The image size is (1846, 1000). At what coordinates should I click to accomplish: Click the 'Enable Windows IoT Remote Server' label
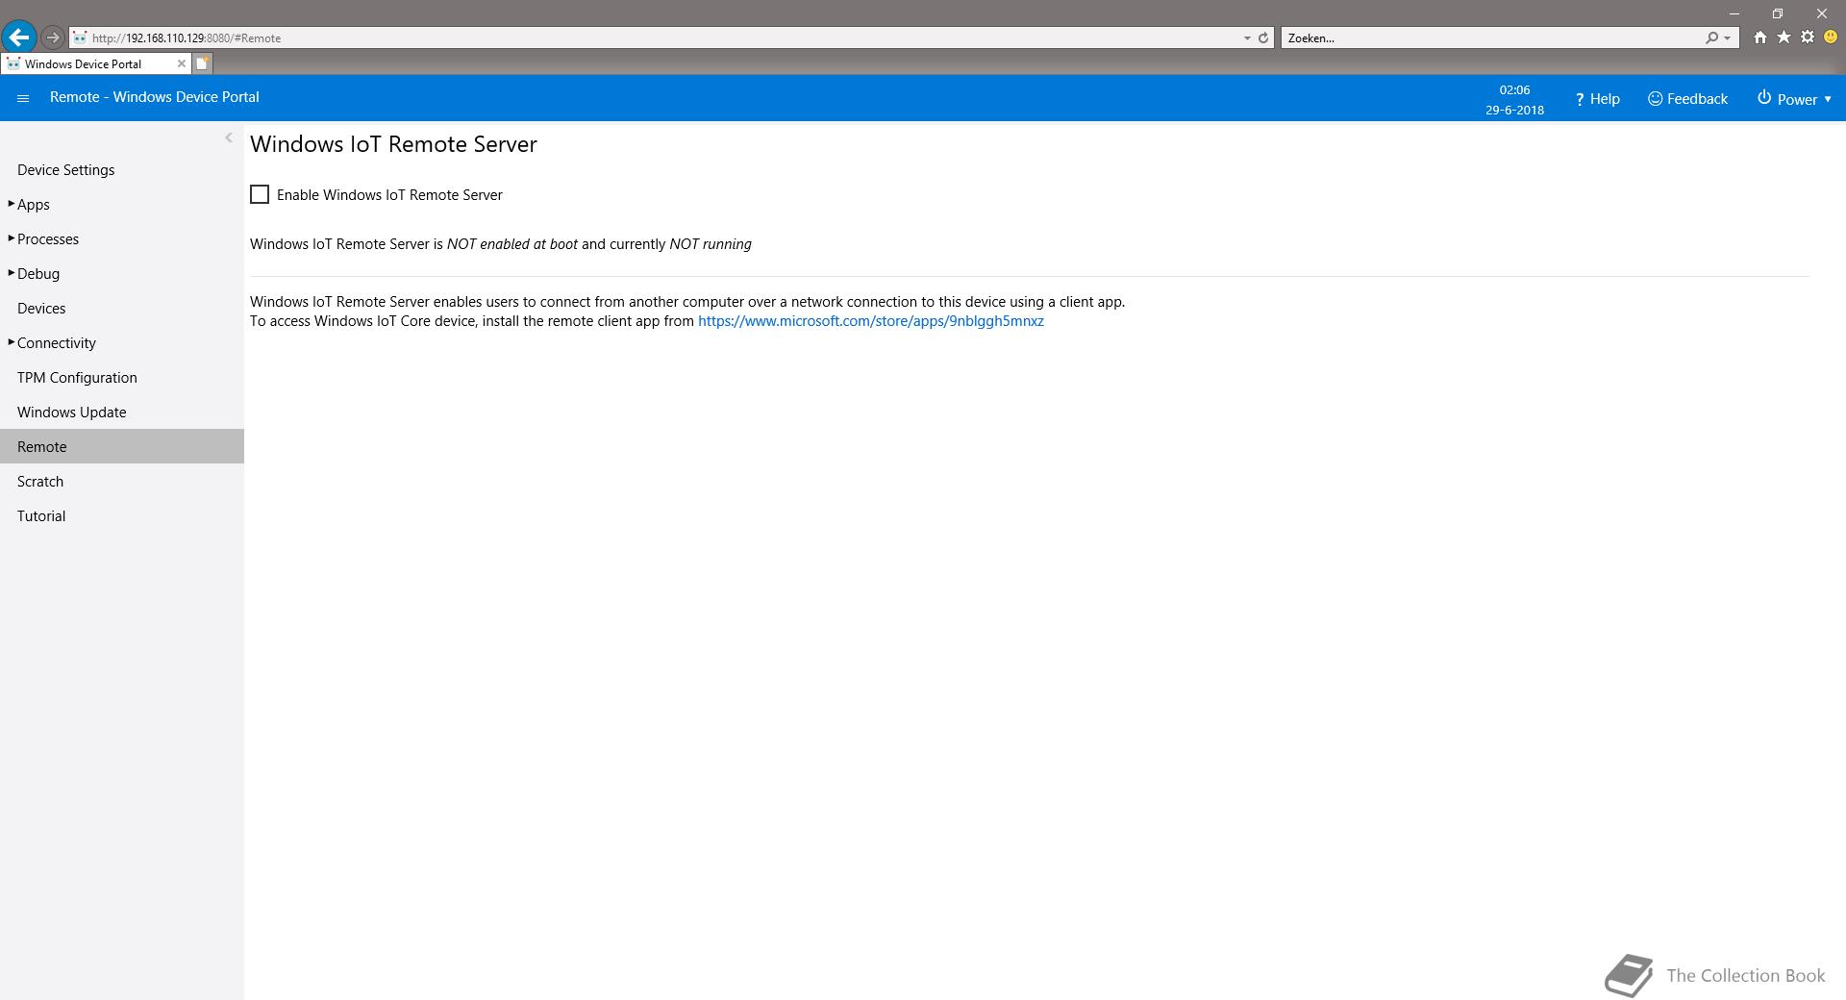(389, 194)
